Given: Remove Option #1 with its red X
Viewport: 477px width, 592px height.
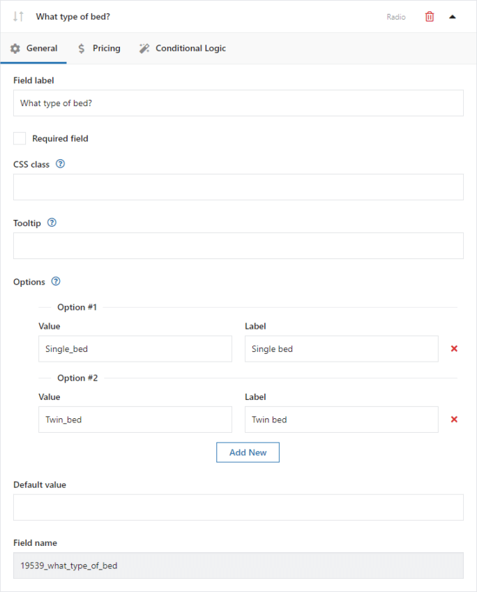Looking at the screenshot, I should [454, 348].
